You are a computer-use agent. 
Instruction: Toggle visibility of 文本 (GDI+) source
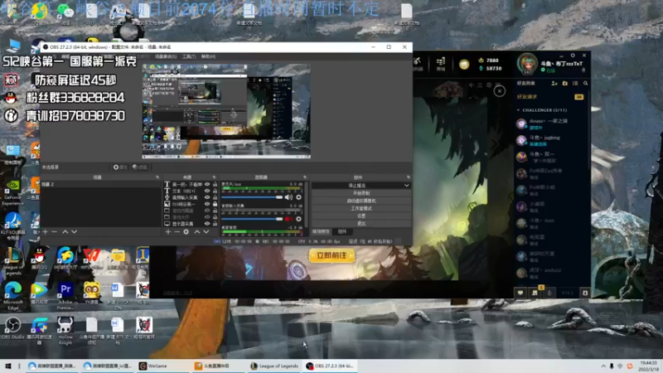click(207, 191)
